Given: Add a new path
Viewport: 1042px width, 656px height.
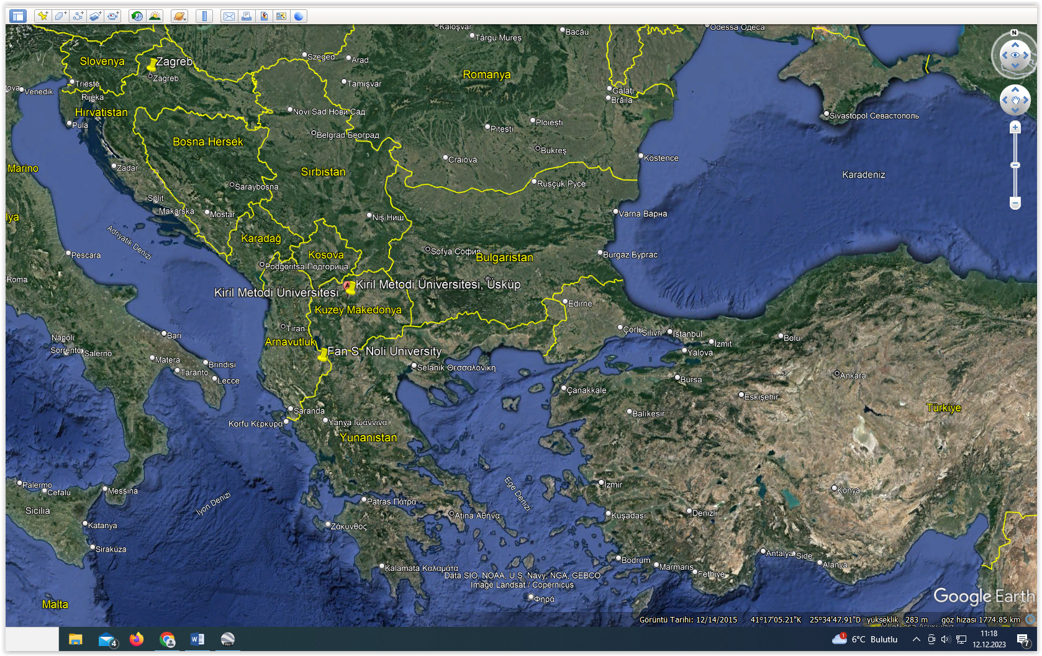Looking at the screenshot, I should click(x=78, y=16).
